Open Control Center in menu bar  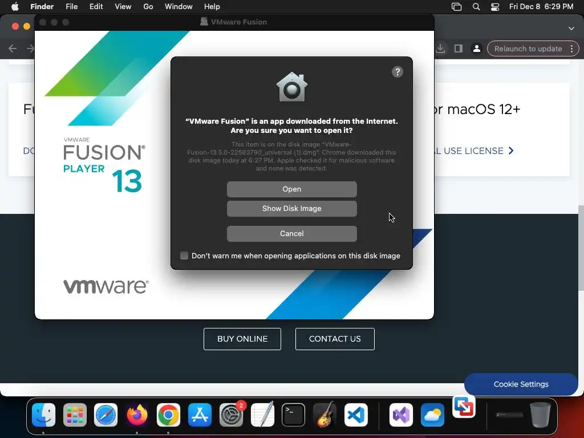(x=494, y=7)
